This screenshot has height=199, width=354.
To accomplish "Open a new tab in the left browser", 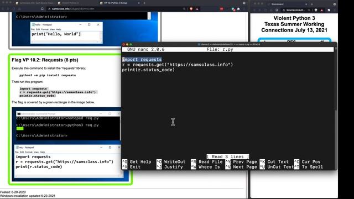I will [x=144, y=3].
